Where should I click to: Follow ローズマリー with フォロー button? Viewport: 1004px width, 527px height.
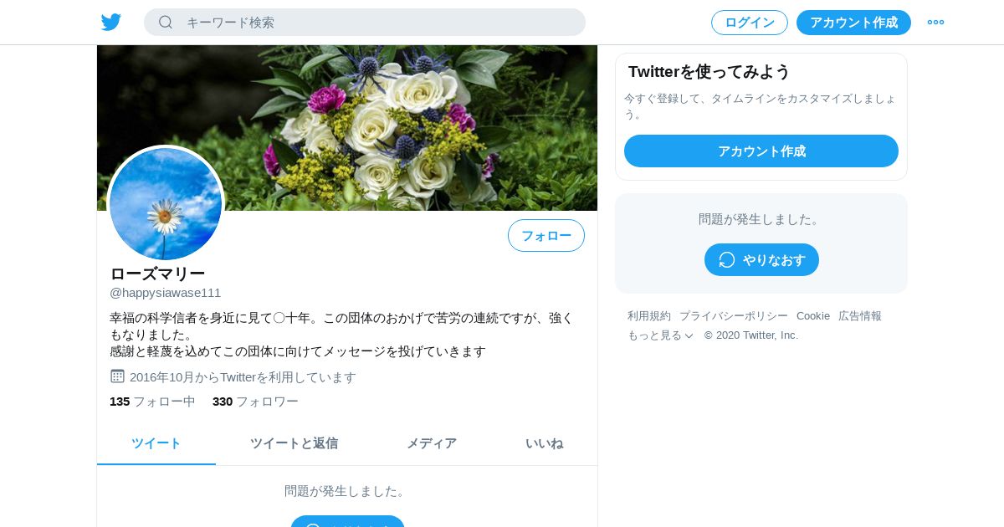pyautogui.click(x=546, y=235)
